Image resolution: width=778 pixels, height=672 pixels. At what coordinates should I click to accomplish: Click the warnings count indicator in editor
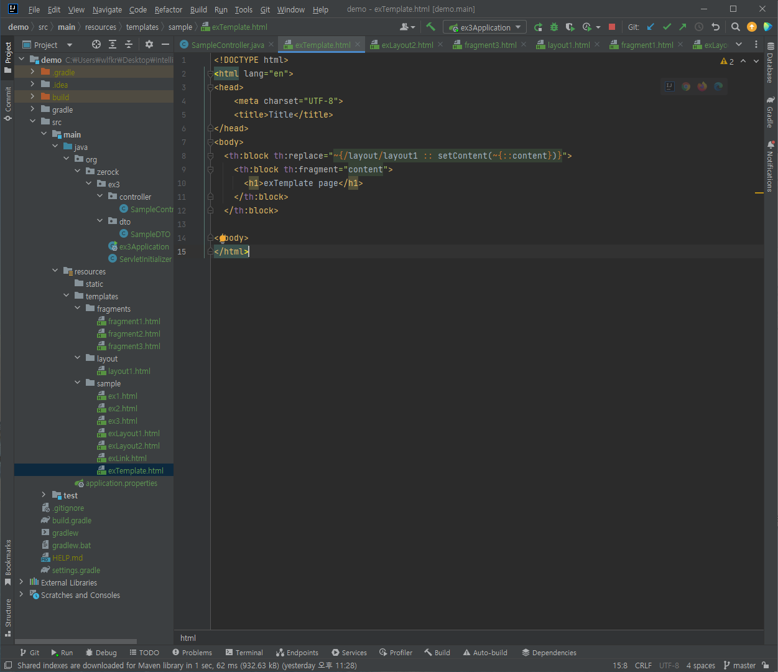tap(727, 61)
